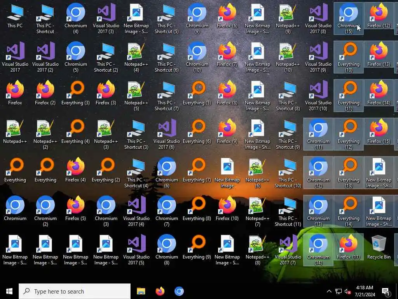Select the Everything (13) shortcut

(349, 173)
